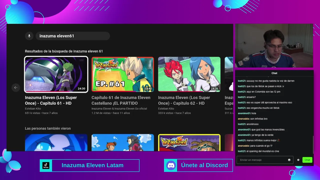Viewport: 320px width, 180px height.
Task: Click the search box 'inazuma eleven61'
Action: click(x=73, y=36)
